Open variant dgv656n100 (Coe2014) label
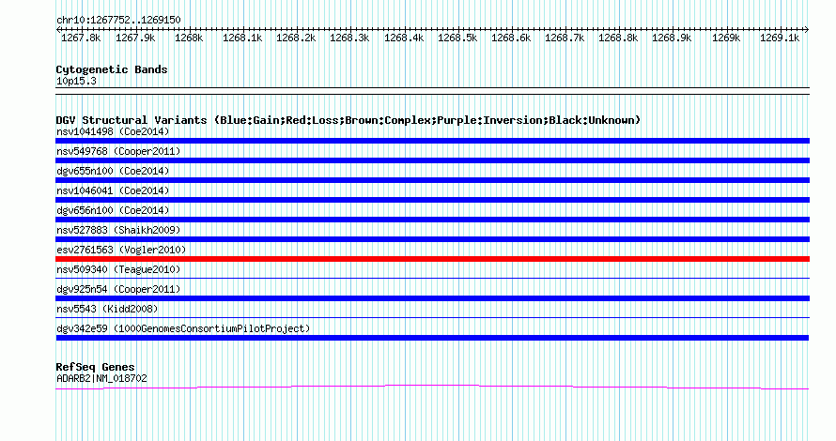 click(113, 210)
